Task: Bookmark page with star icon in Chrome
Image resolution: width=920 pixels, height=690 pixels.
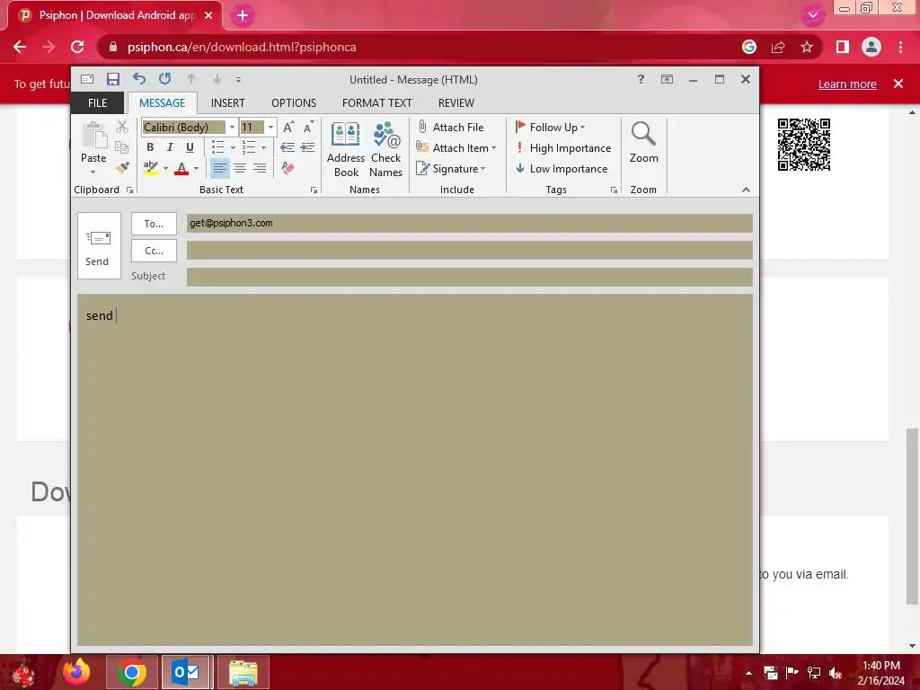Action: click(x=807, y=47)
